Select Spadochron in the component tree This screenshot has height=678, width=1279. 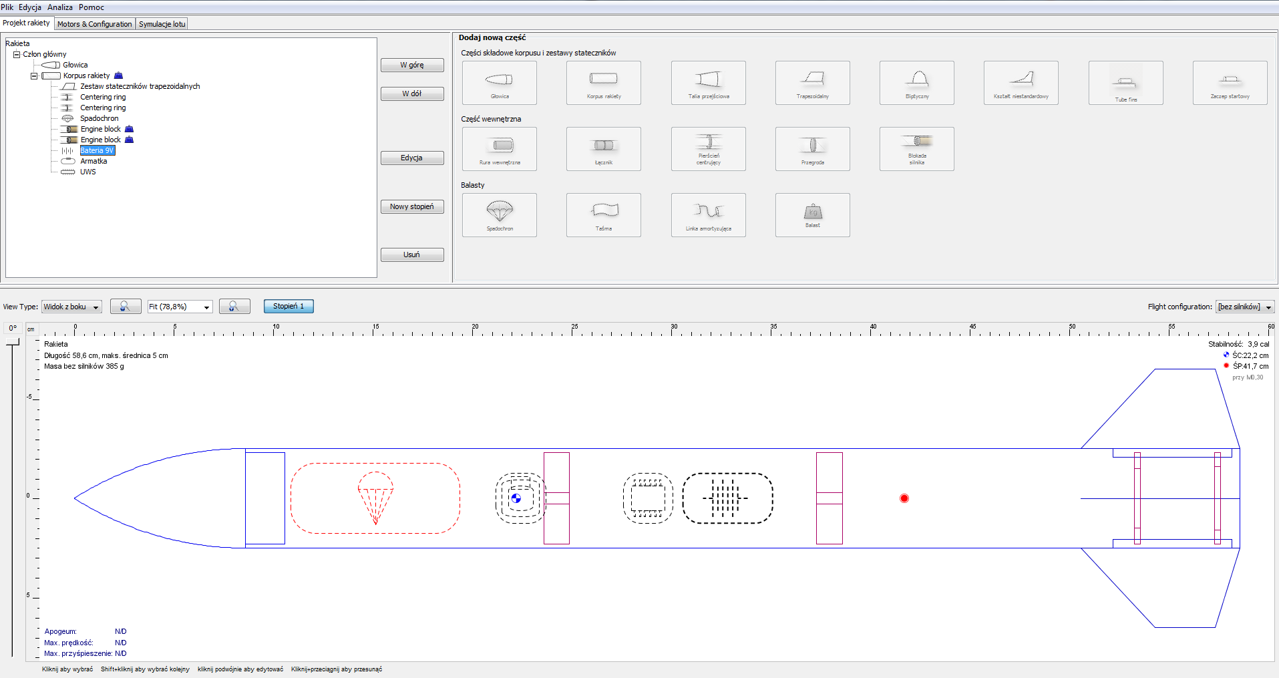99,118
